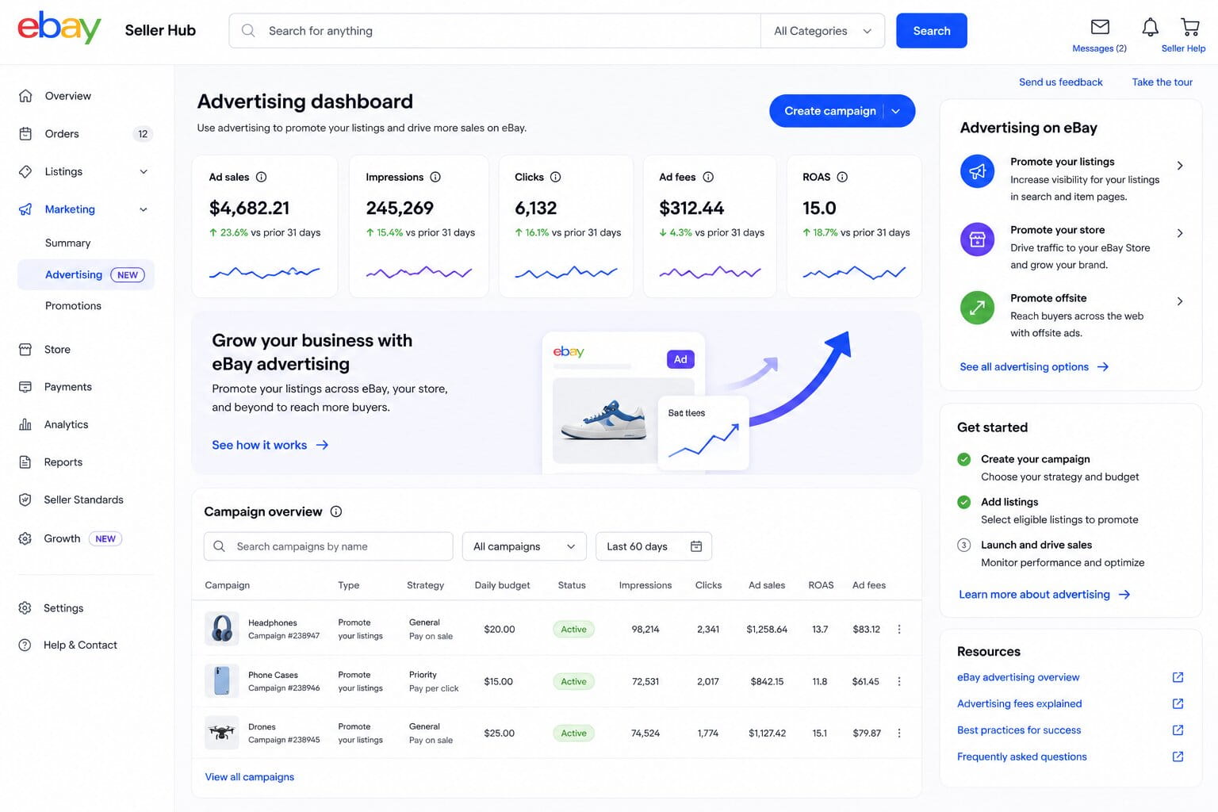Expand the Listings sidebar section
The image size is (1218, 812).
click(144, 171)
